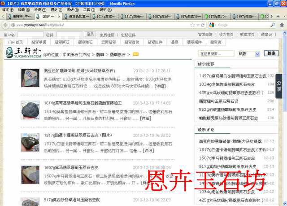Open the 翡翠首饰 navigation item
This screenshot has width=287, height=206.
click(132, 42)
